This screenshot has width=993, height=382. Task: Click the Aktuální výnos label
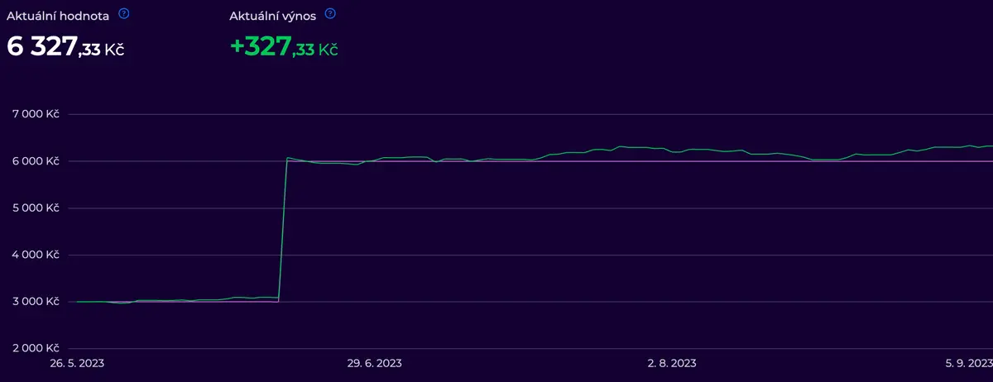click(x=272, y=15)
